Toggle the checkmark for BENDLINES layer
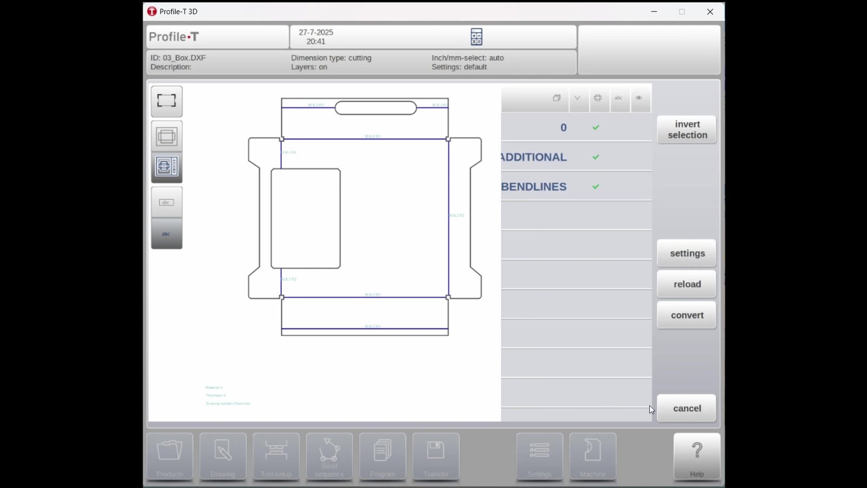The width and height of the screenshot is (867, 488). point(596,187)
